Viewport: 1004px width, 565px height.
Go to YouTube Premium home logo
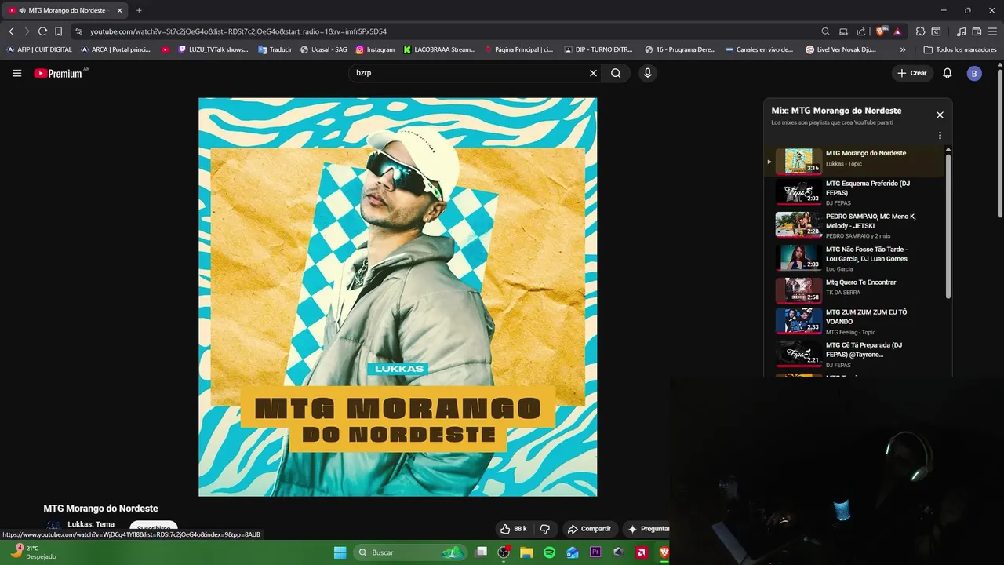59,73
